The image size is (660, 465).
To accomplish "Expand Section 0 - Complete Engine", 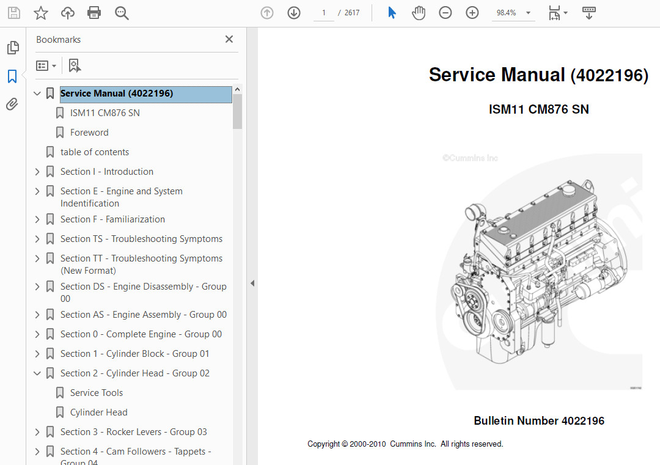I will pyautogui.click(x=37, y=335).
